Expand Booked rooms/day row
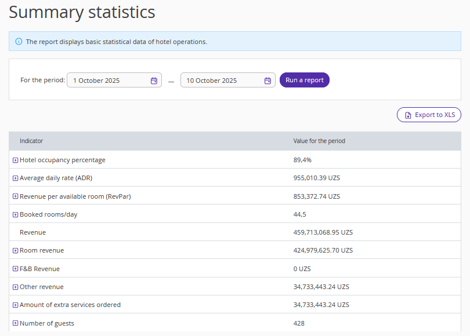 [x=16, y=215]
